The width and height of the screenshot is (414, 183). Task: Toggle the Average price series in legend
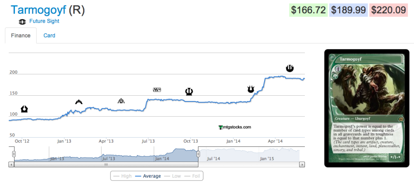click(x=148, y=176)
